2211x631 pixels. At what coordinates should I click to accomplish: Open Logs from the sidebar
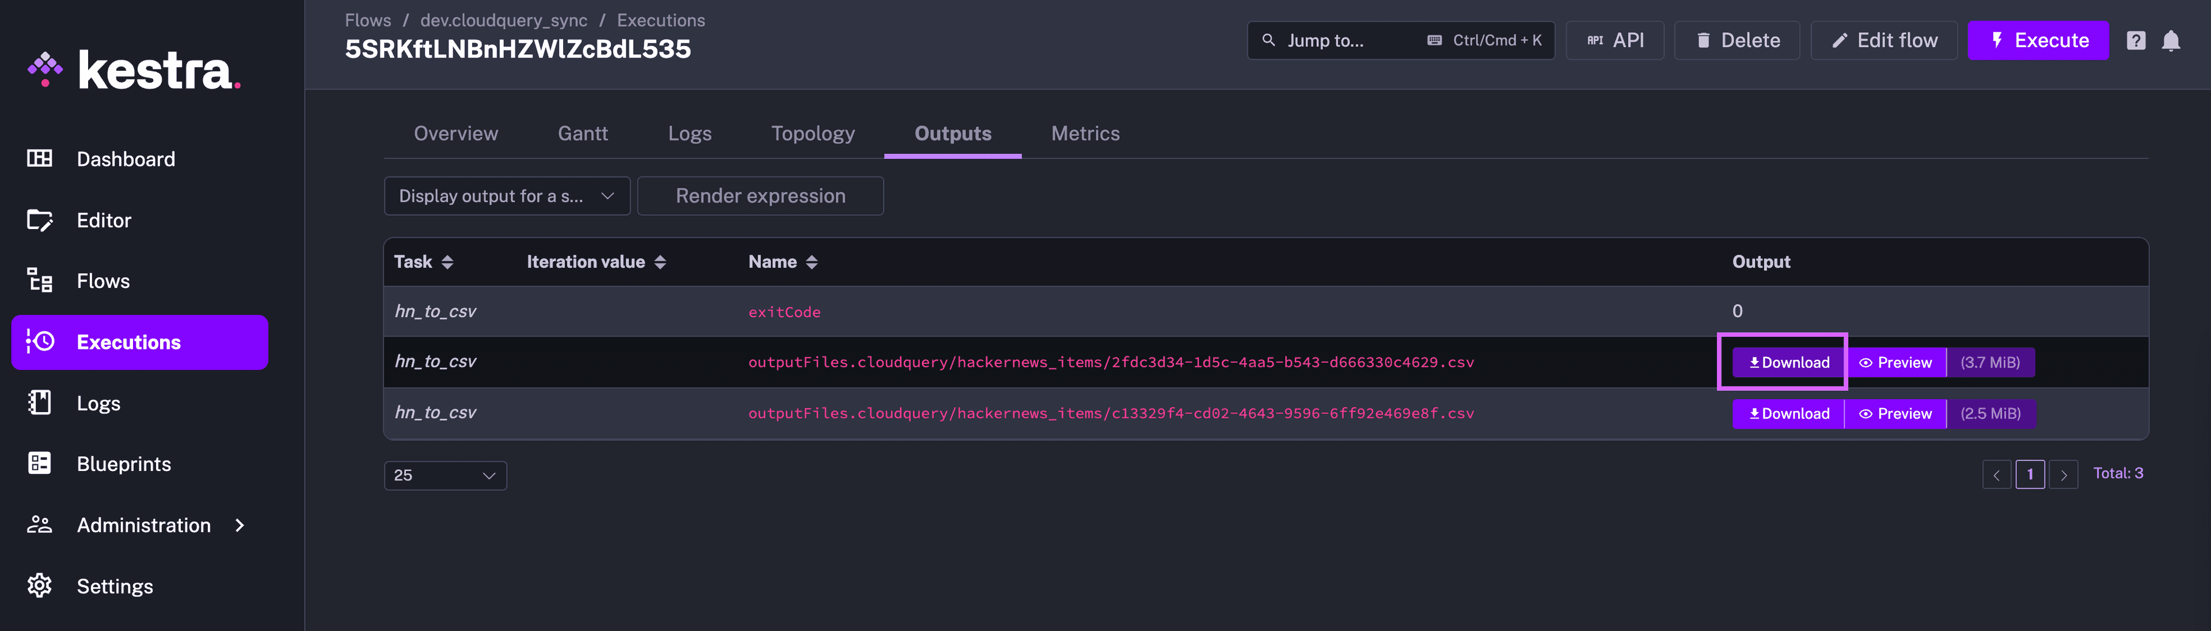coord(98,402)
